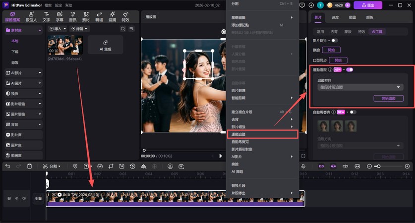Switch to the 動畫 animation tab
The height and width of the screenshot is (223, 415).
[x=352, y=17]
